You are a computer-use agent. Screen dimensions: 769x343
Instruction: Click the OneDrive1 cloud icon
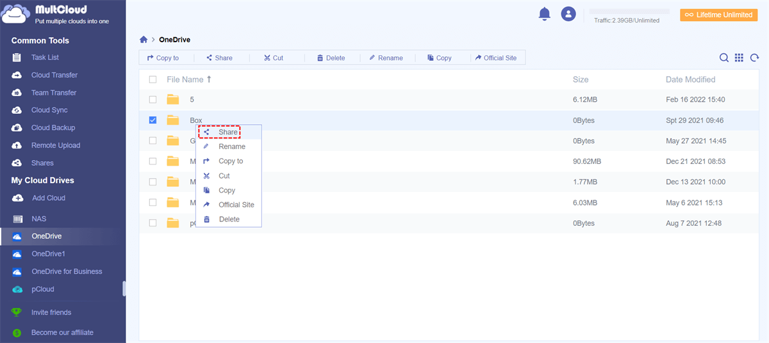18,254
